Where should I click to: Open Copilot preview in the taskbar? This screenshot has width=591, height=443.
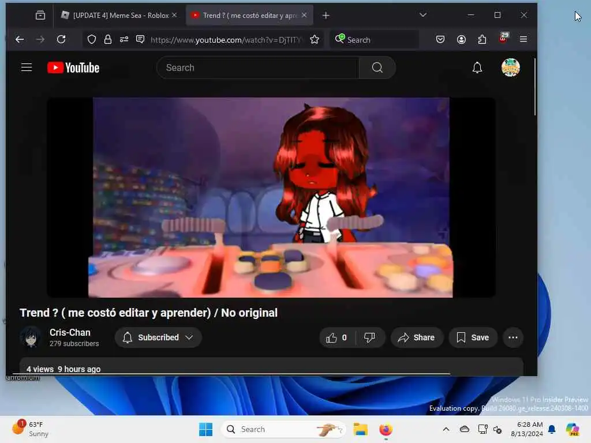[573, 429]
